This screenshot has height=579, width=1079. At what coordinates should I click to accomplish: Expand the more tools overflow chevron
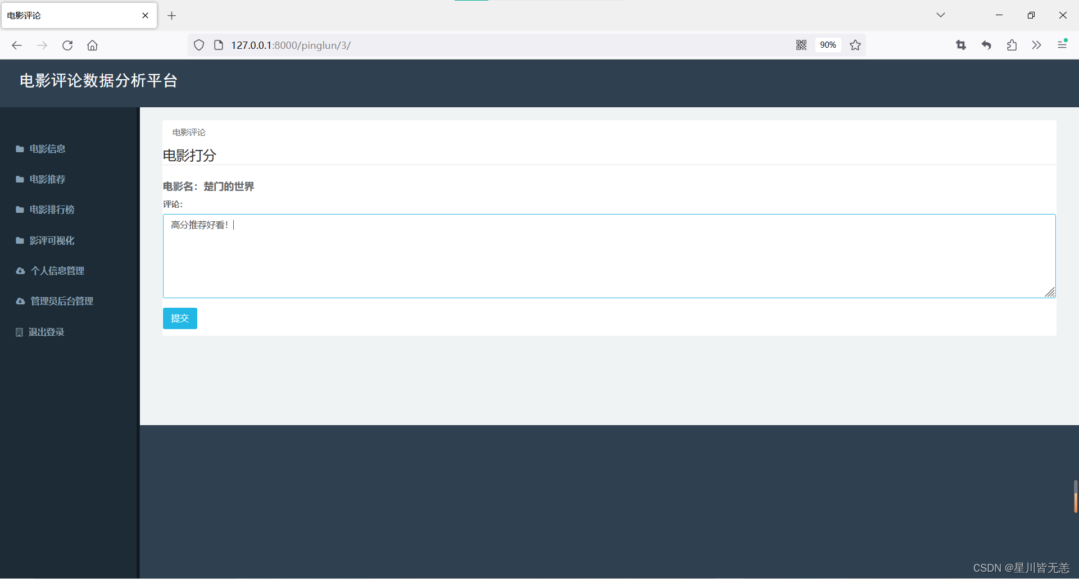(1037, 45)
